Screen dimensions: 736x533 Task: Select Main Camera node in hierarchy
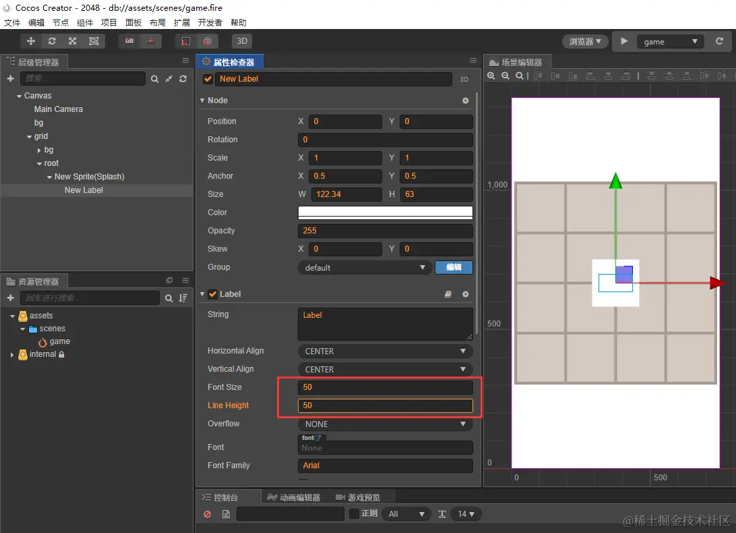[x=58, y=109]
